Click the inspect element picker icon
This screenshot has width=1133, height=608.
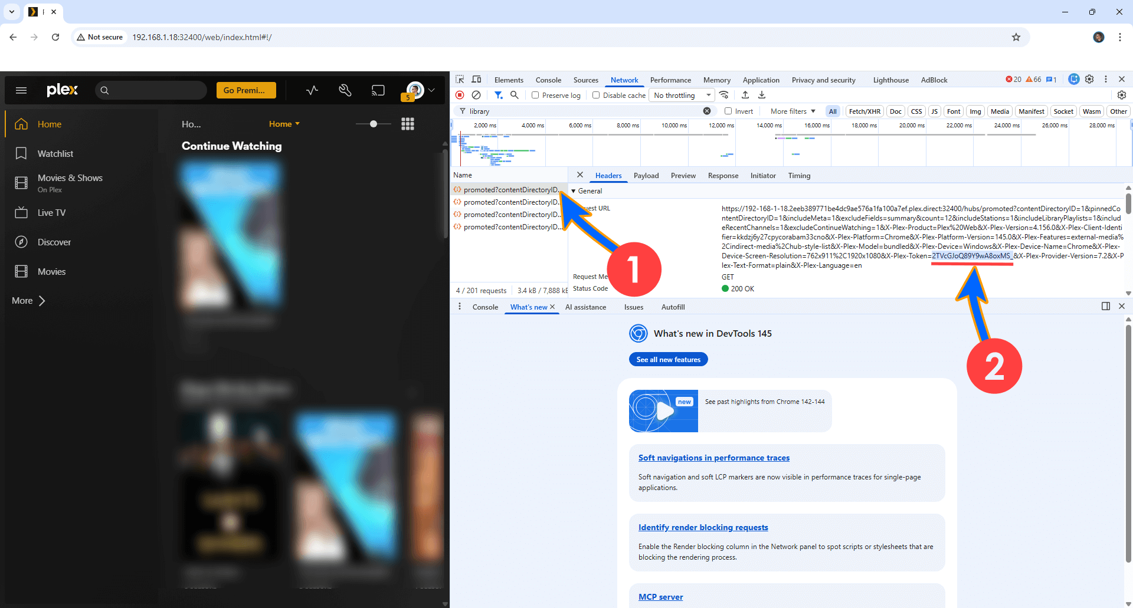click(460, 80)
